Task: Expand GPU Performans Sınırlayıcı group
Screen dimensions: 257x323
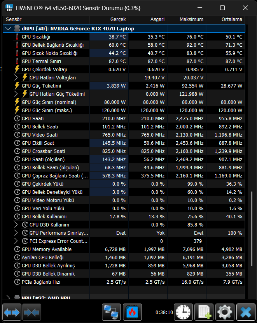Action: [x=16, y=233]
